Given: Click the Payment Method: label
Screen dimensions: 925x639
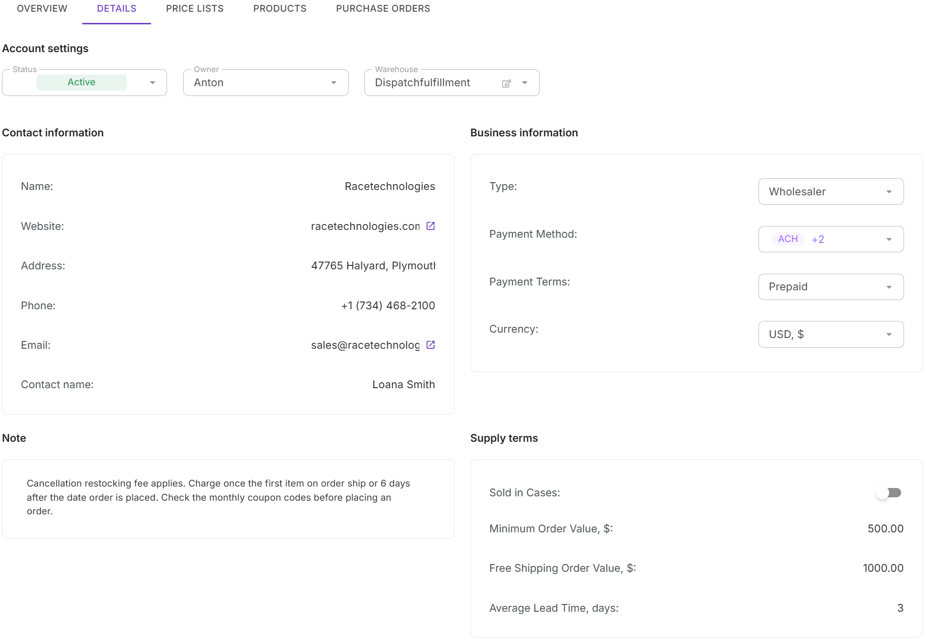Looking at the screenshot, I should click(x=533, y=234).
